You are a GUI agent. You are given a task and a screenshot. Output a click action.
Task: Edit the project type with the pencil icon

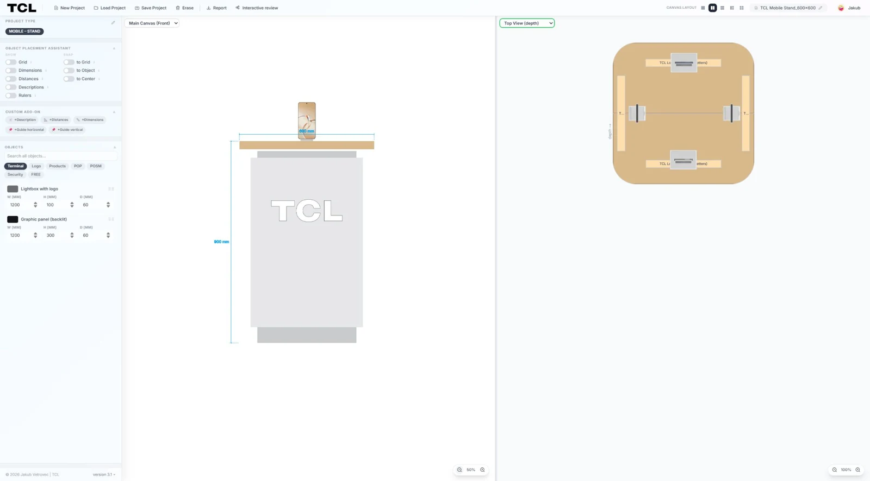(x=113, y=23)
